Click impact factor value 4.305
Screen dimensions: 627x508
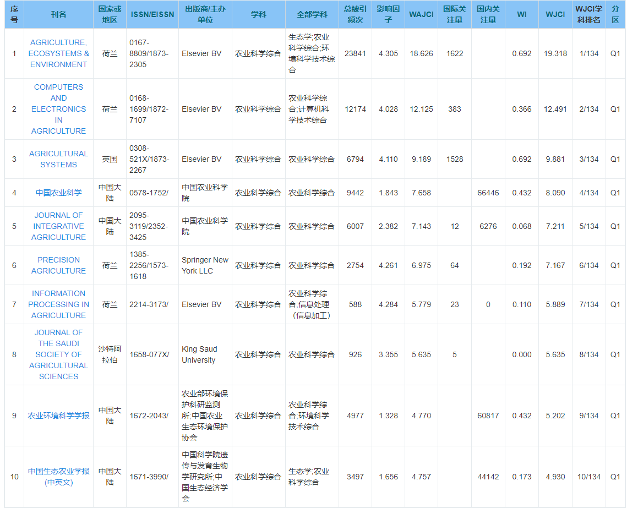(x=388, y=53)
